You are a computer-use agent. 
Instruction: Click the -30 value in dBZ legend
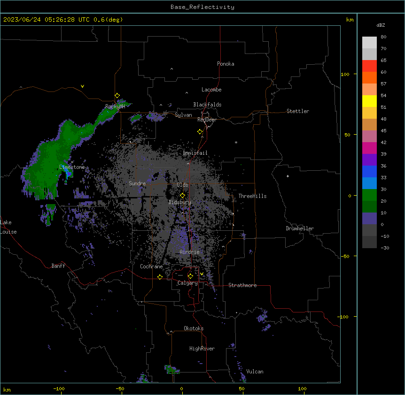point(385,248)
